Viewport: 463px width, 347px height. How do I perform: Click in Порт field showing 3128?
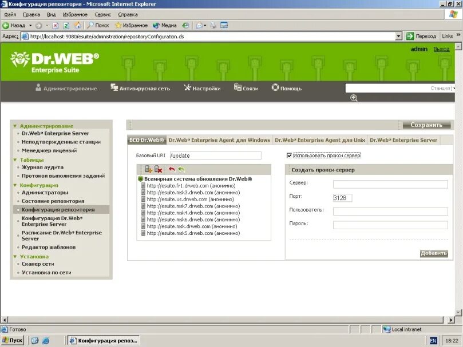342,198
